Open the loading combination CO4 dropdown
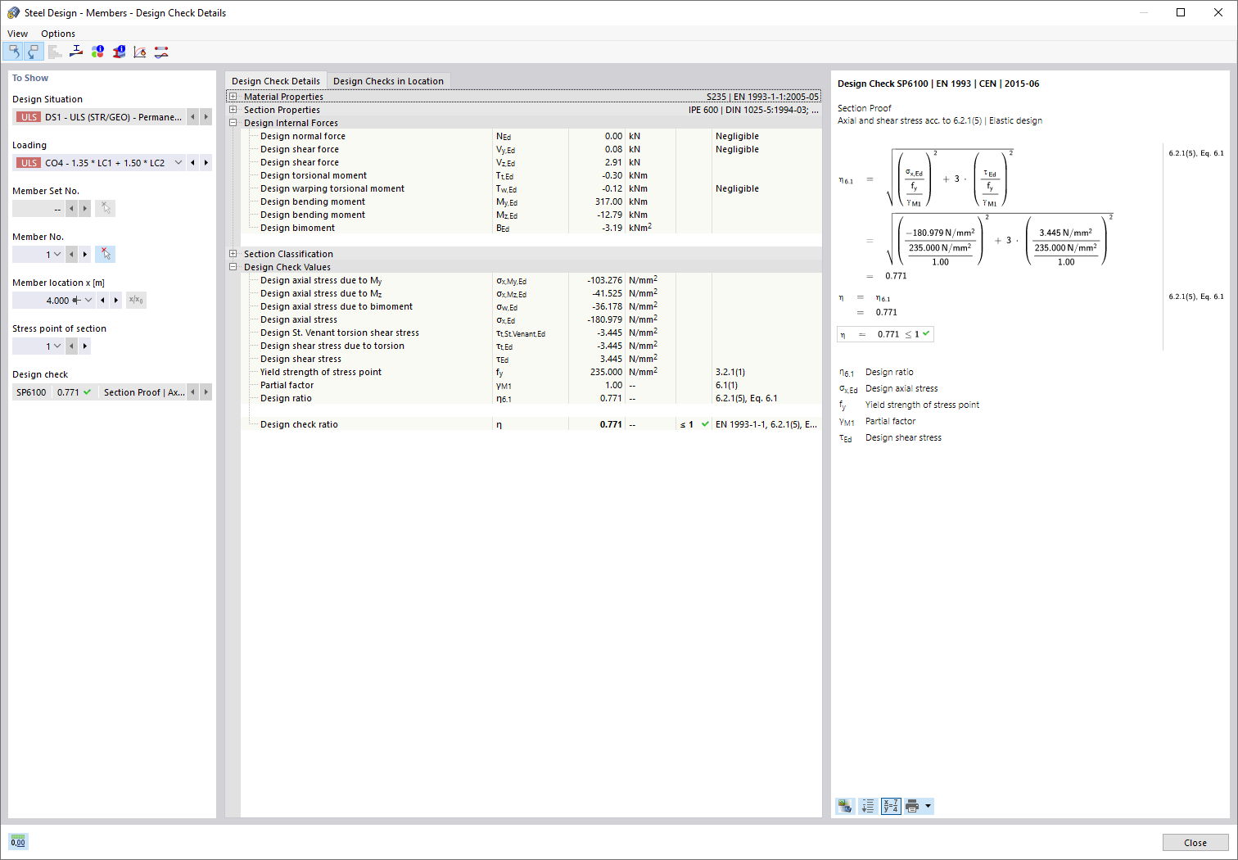 (x=178, y=162)
